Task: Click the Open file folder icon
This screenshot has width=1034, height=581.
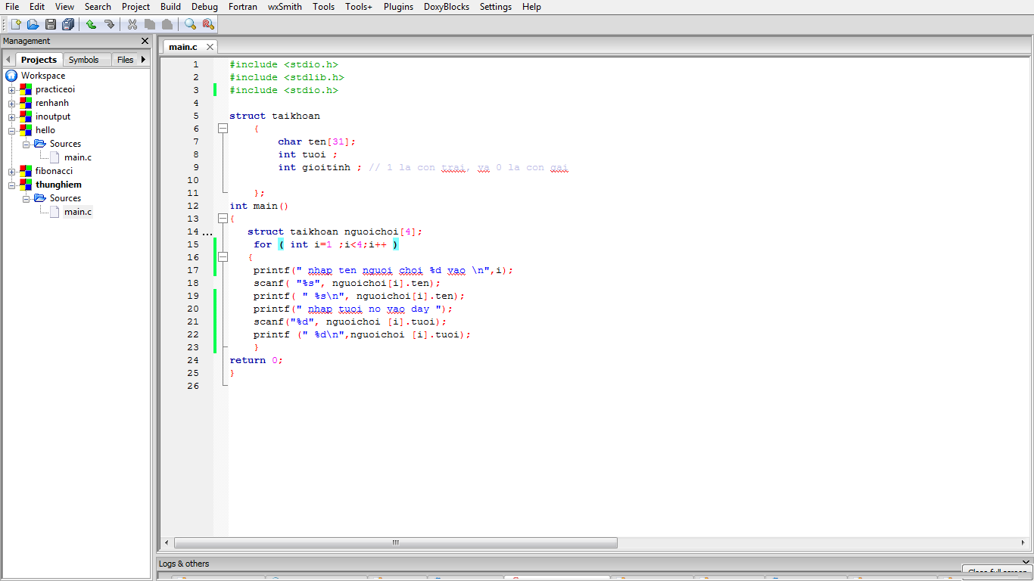Action: pyautogui.click(x=33, y=24)
